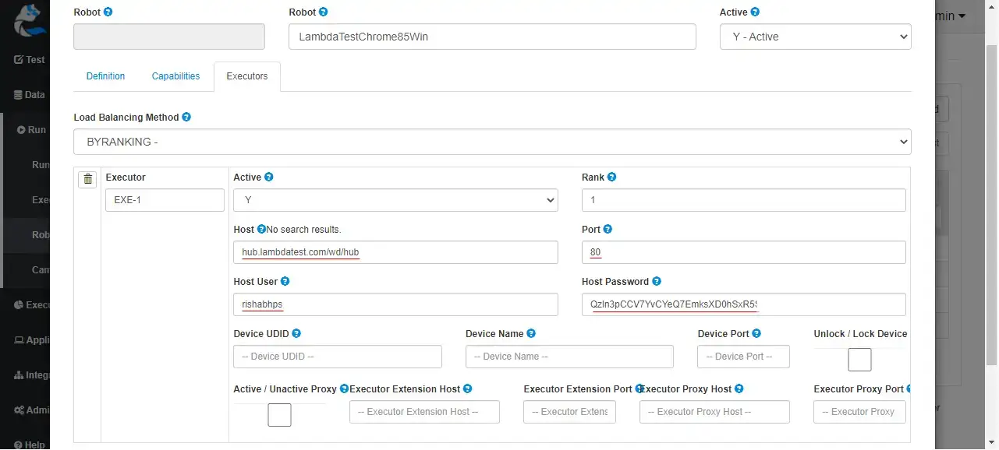Open the Rank field help tooltip
999x450 pixels.
611,177
